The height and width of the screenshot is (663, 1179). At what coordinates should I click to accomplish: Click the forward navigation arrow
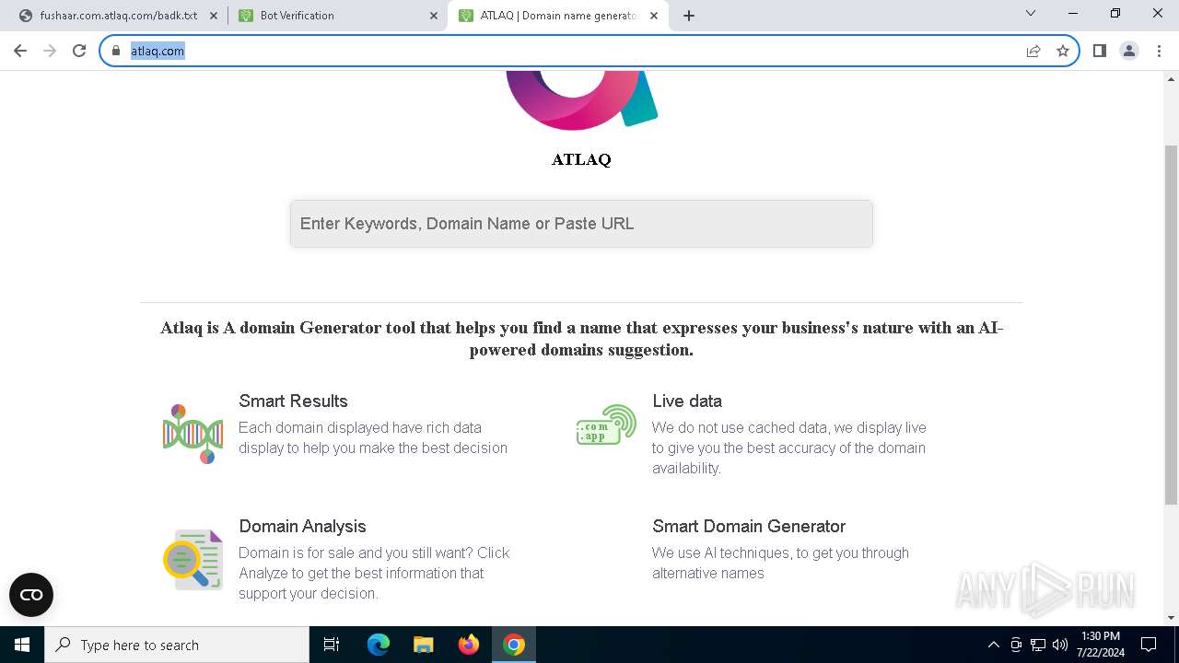[50, 51]
